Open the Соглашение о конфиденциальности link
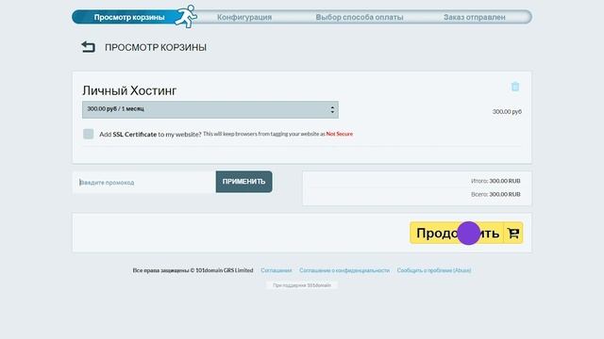 [x=344, y=270]
